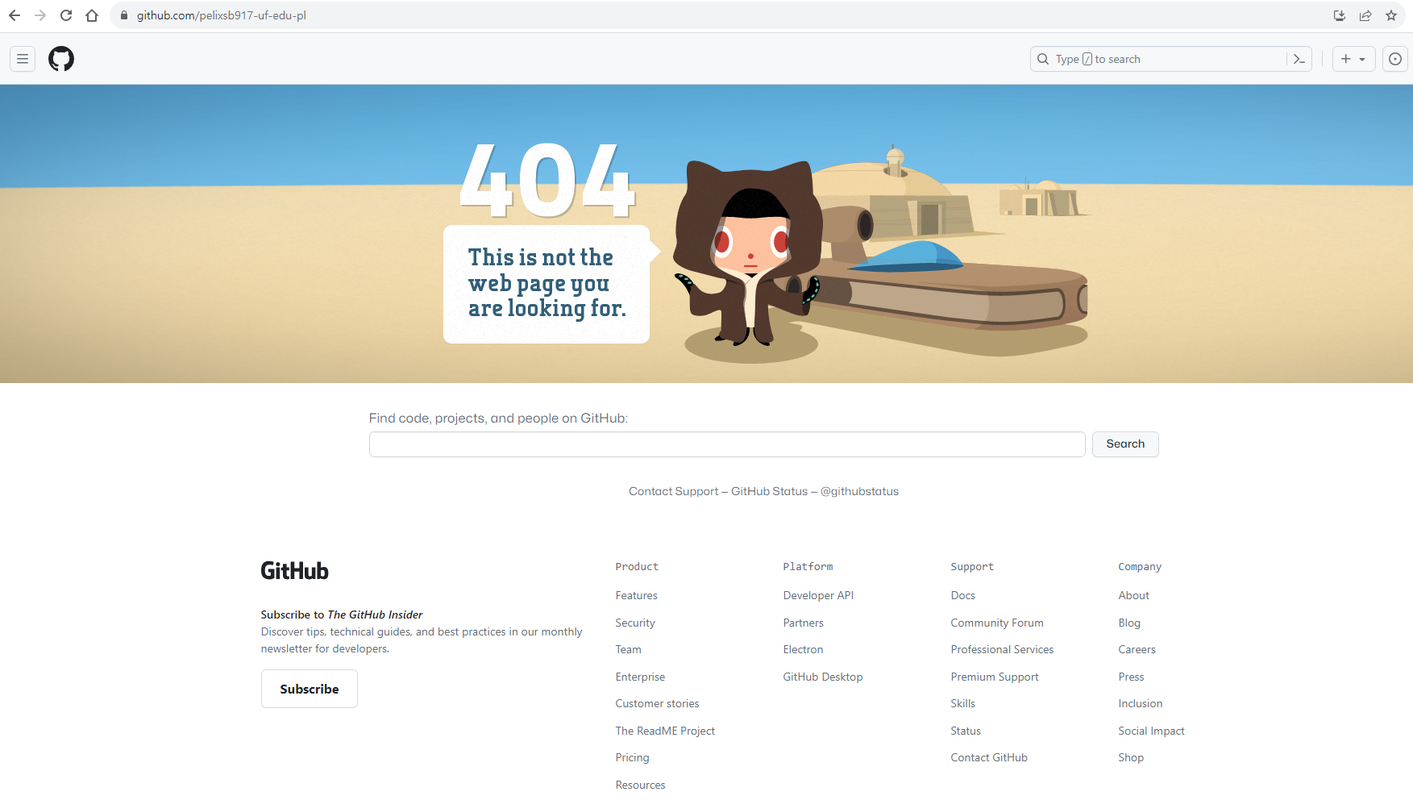The width and height of the screenshot is (1413, 800).
Task: Open the Electron footer link
Action: [x=804, y=649]
